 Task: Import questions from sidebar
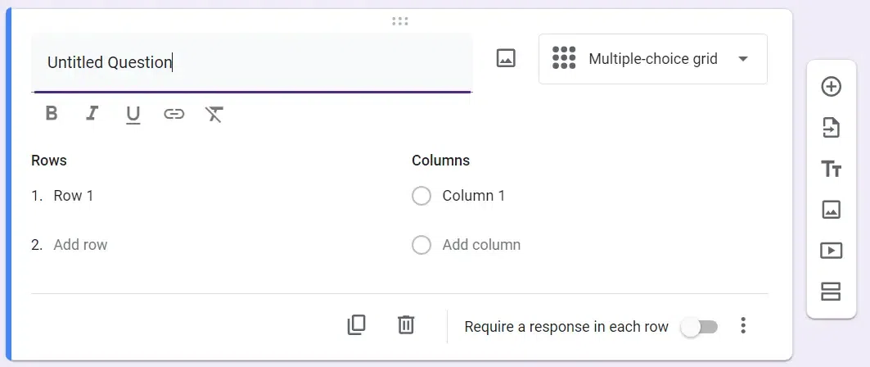tap(831, 128)
